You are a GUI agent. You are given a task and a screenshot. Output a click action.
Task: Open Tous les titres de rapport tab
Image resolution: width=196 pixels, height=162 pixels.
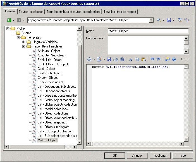[x=120, y=12]
